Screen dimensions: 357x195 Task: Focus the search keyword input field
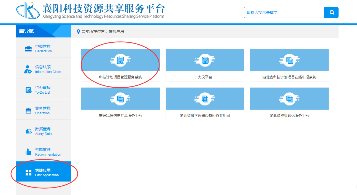pos(284,12)
